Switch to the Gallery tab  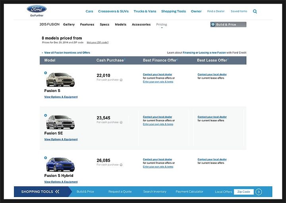[69, 25]
